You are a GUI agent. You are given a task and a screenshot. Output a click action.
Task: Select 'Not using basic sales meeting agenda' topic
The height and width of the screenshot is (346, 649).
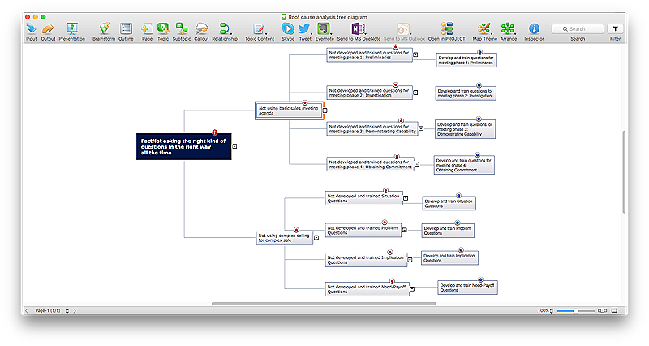pyautogui.click(x=290, y=110)
